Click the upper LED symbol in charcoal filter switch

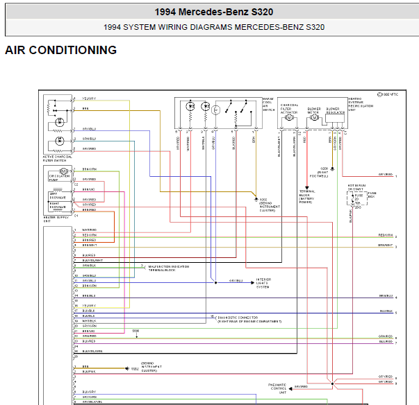point(60,122)
